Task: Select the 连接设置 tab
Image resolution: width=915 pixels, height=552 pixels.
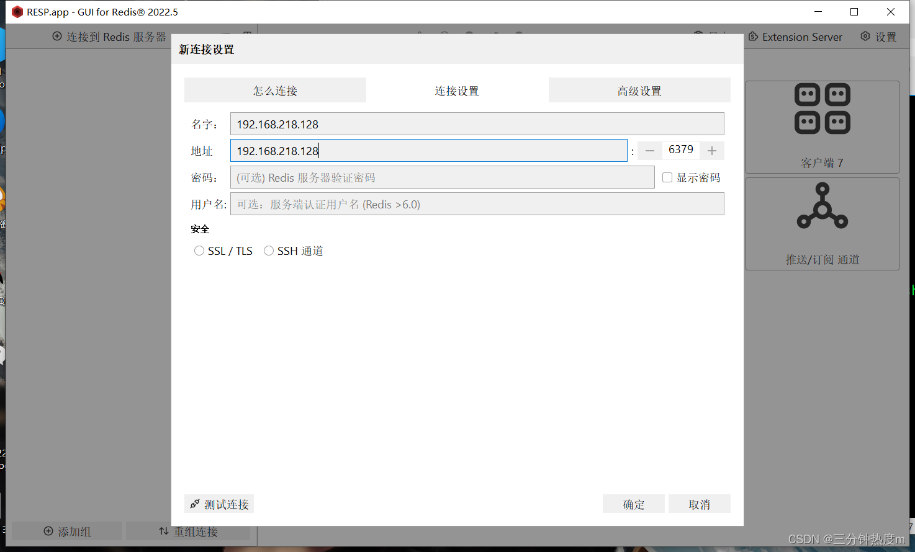Action: 457,91
